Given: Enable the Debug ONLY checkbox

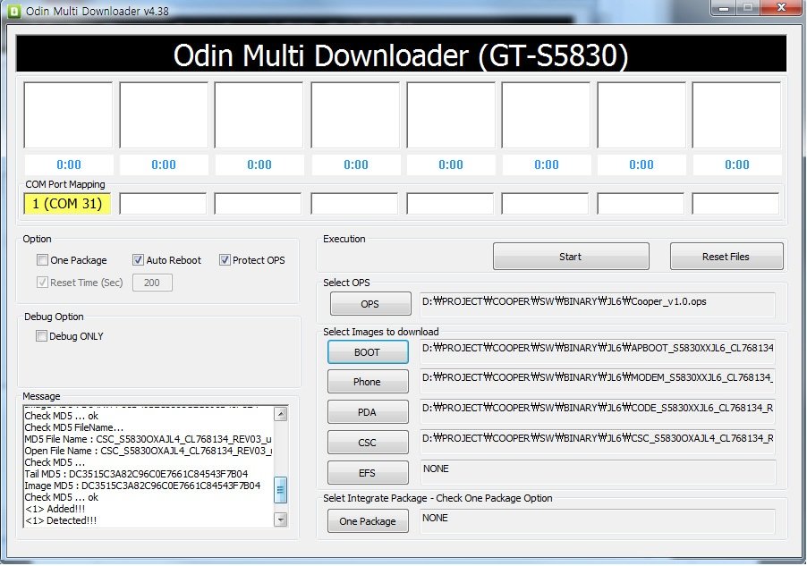Looking at the screenshot, I should coord(42,336).
